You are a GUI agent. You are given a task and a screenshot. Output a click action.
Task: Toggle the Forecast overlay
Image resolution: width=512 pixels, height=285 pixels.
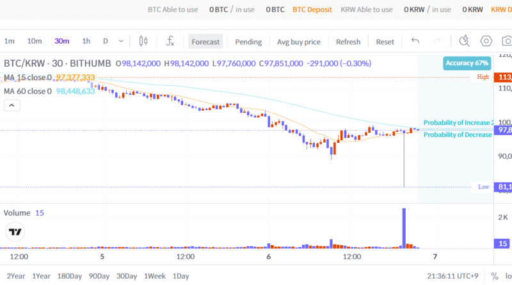point(205,42)
